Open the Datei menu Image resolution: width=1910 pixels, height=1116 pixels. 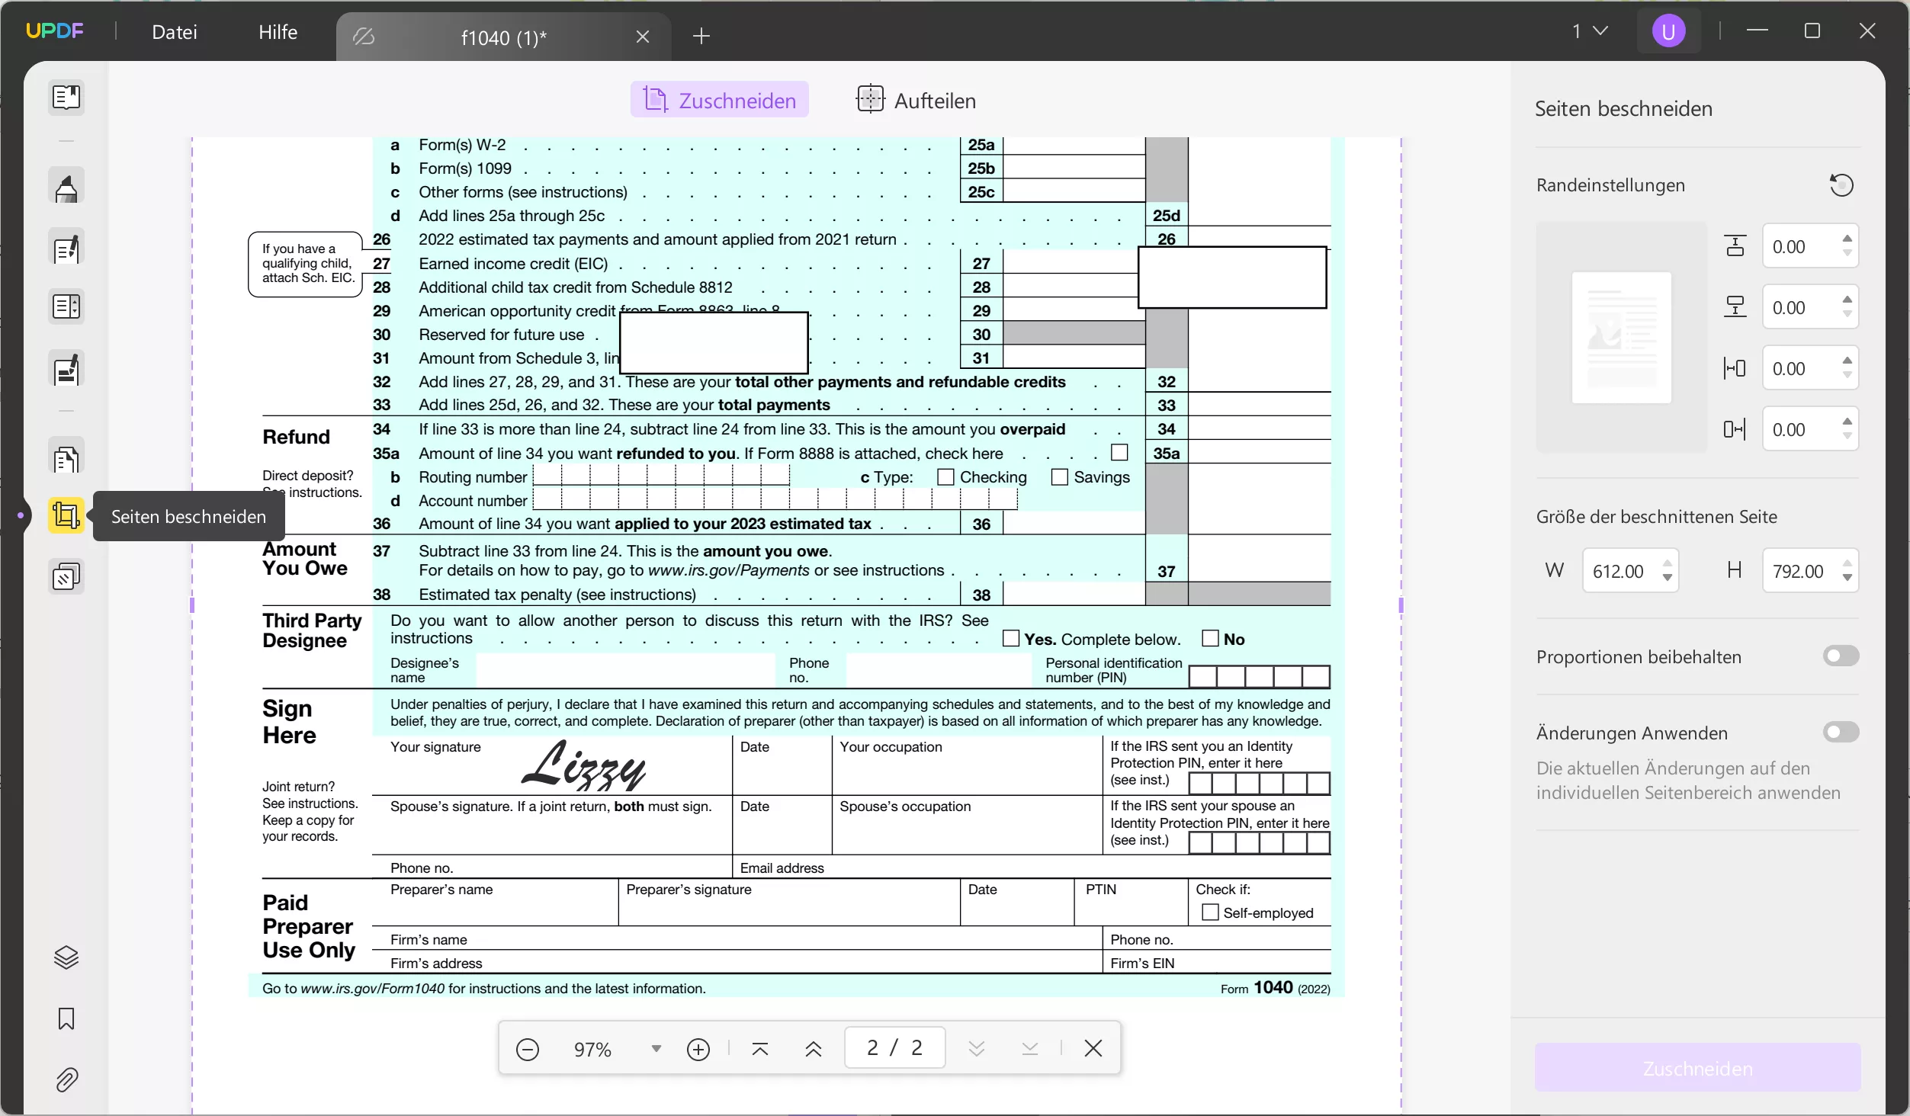point(174,32)
